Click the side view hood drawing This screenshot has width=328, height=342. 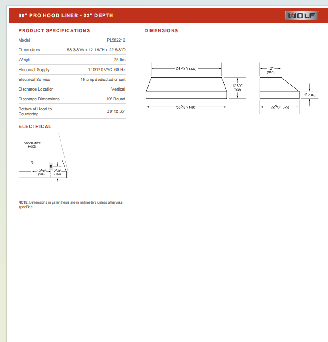point(279,88)
